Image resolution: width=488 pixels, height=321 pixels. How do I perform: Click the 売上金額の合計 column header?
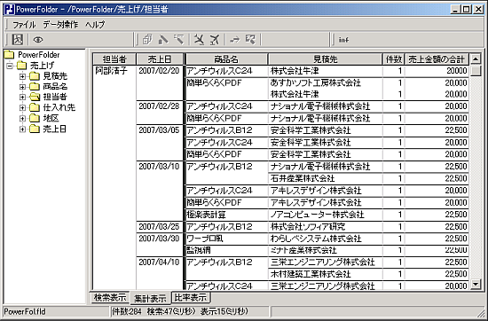437,59
